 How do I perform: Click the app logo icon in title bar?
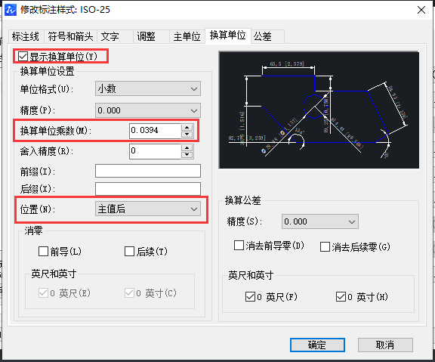click(11, 10)
